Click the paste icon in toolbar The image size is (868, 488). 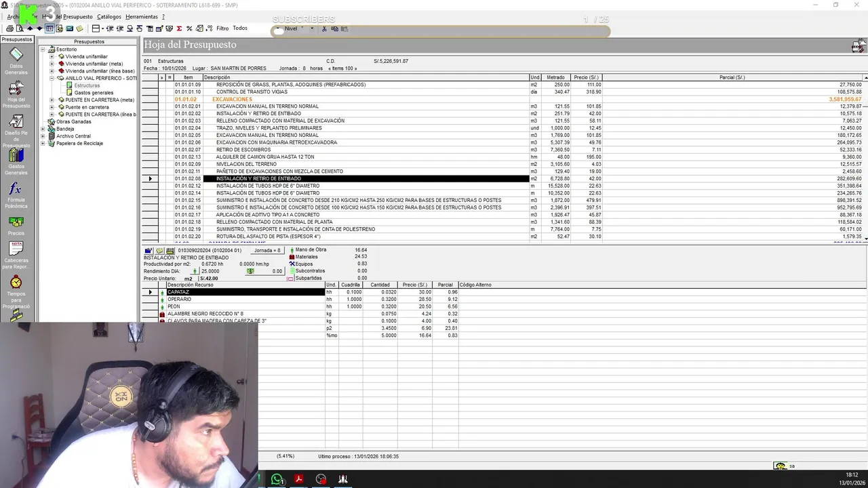point(344,28)
